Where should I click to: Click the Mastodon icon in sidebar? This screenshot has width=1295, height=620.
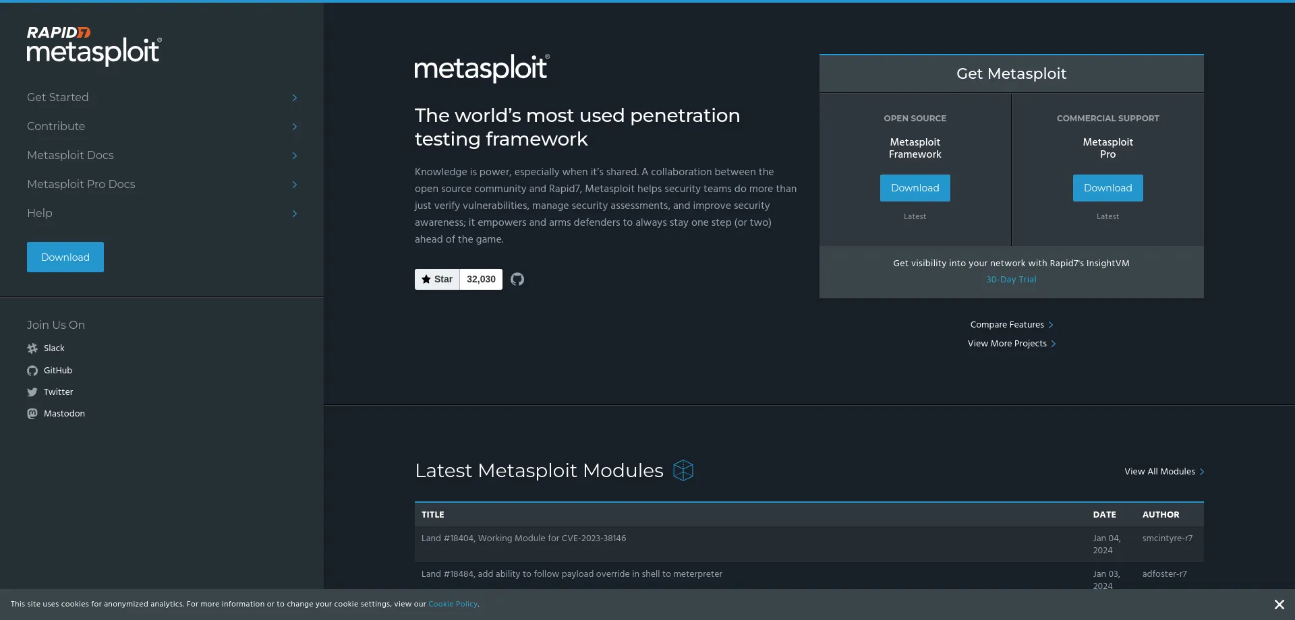pos(32,414)
